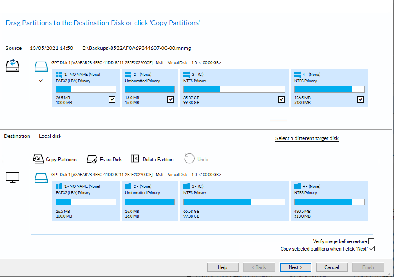
Task: Uncheck source partition 4 NTFS checkbox
Action: point(360,99)
